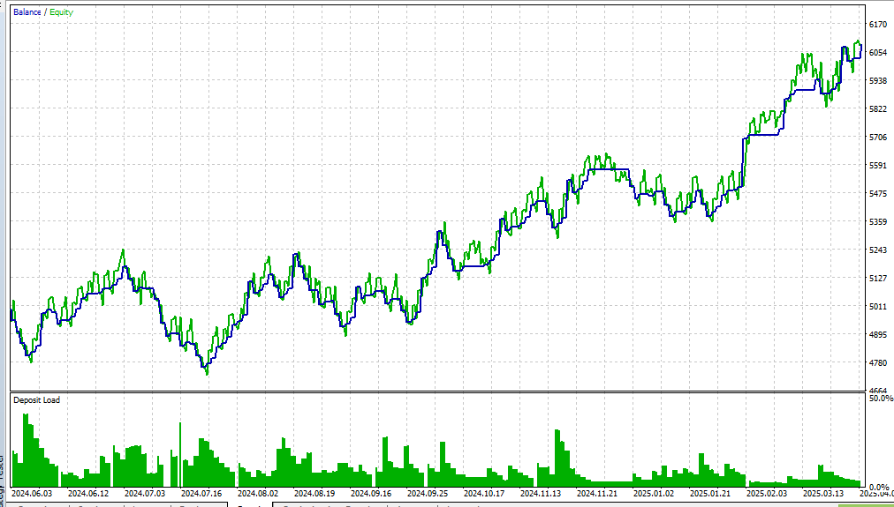The image size is (894, 507).
Task: Select the 5591 axis value
Action: [878, 166]
